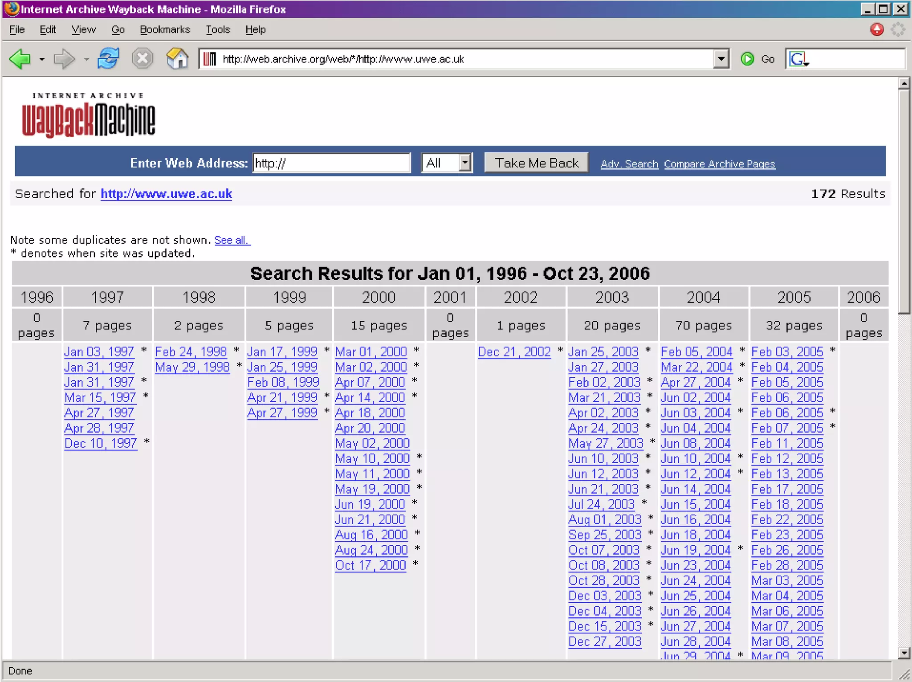Open the Tools menu
The image size is (912, 682).
point(218,30)
